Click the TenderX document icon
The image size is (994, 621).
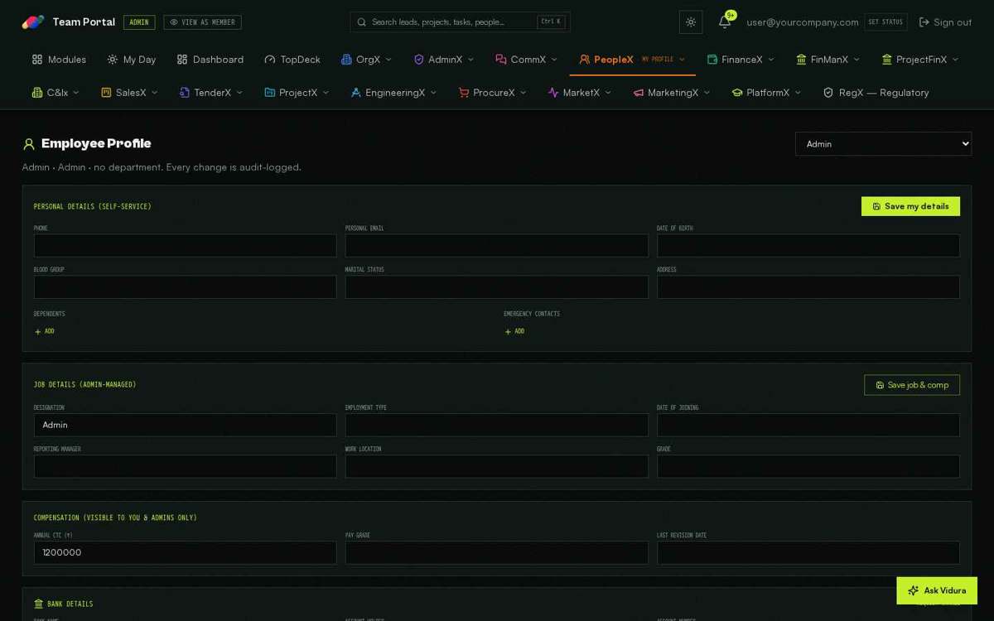pyautogui.click(x=185, y=93)
